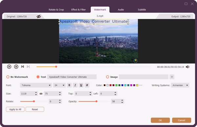Toggle Bold text formatting
Viewport: 197px width, 127px height.
point(69,85)
